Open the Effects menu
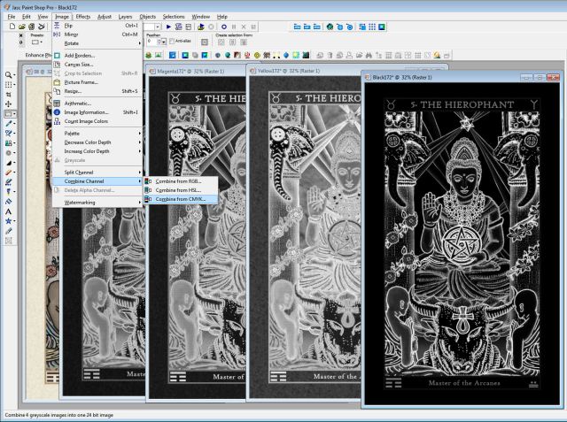The width and height of the screenshot is (567, 422). (x=82, y=16)
